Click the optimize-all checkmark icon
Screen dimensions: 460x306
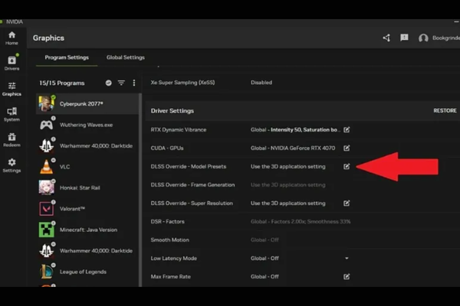pos(109,83)
